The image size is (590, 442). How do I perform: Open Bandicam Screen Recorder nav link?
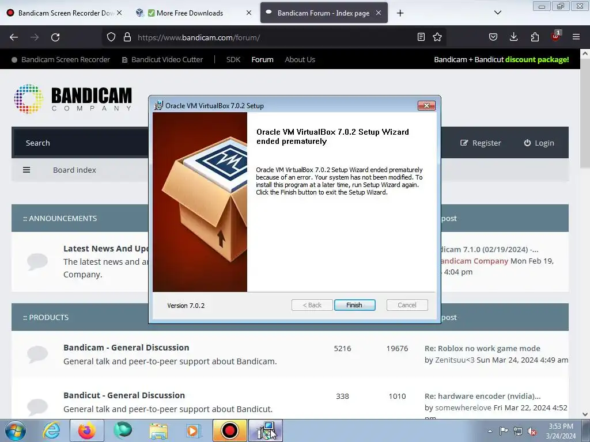(61, 59)
